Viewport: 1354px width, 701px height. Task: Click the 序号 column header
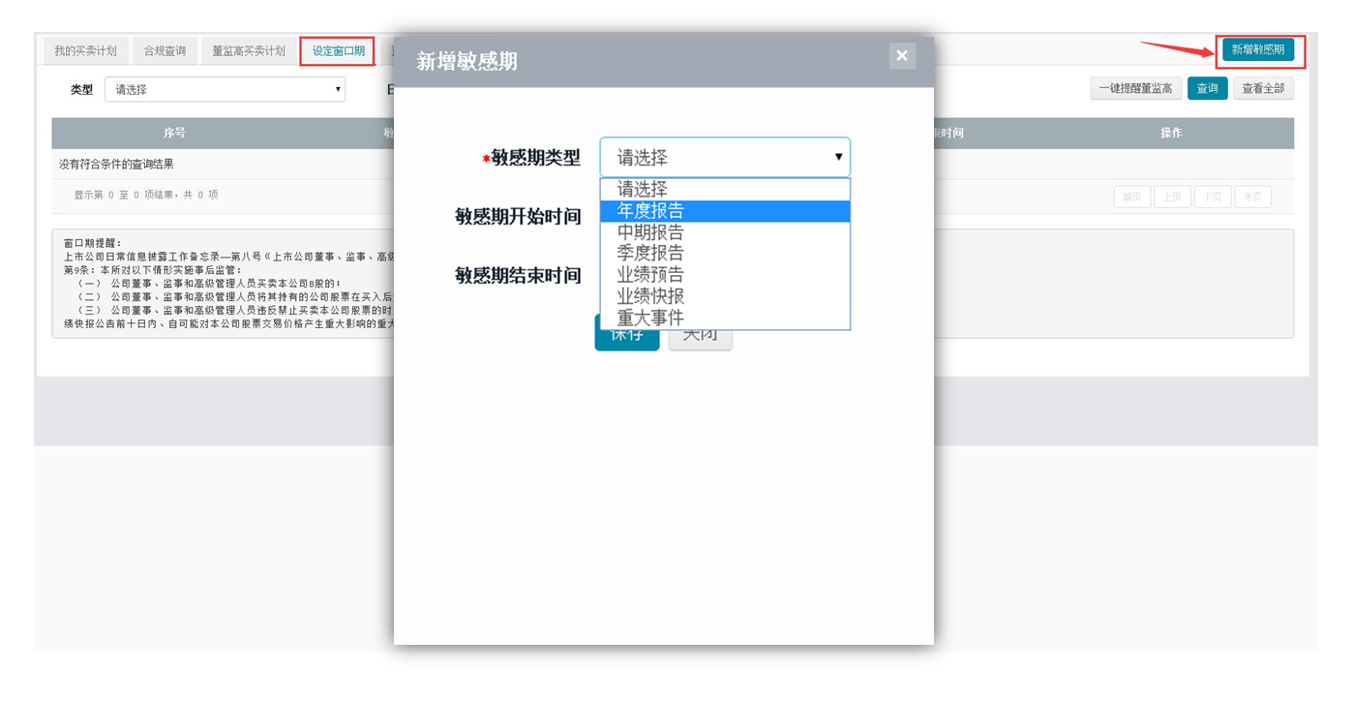point(174,134)
